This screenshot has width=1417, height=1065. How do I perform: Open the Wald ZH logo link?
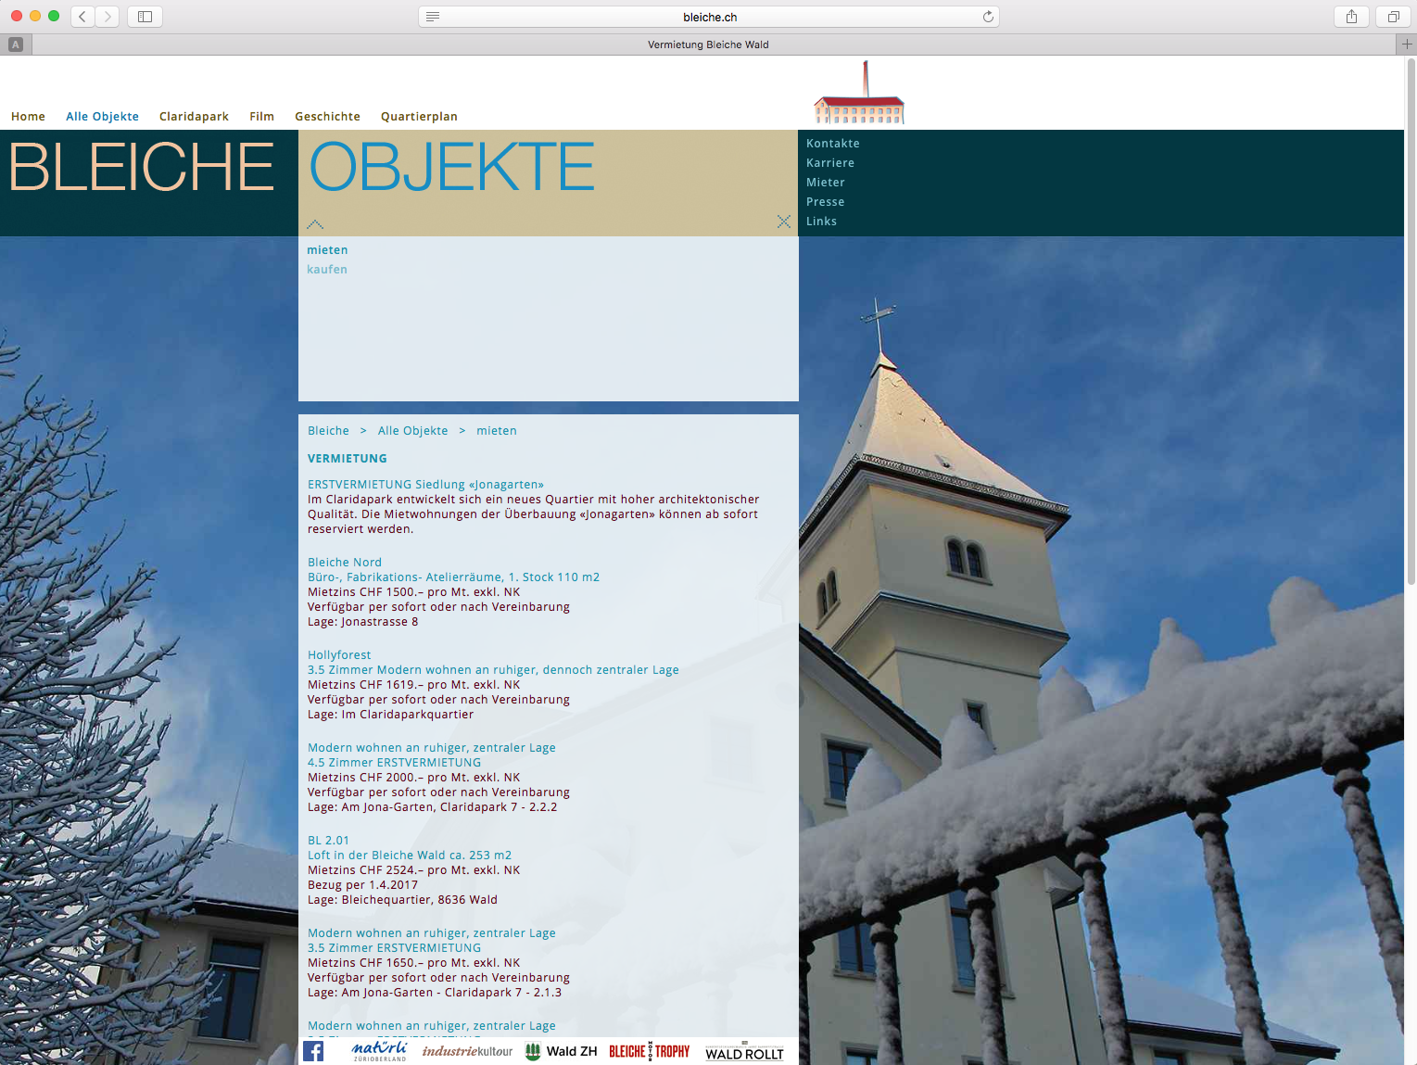point(561,1051)
